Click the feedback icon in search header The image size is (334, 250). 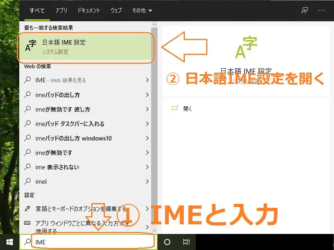(305, 10)
